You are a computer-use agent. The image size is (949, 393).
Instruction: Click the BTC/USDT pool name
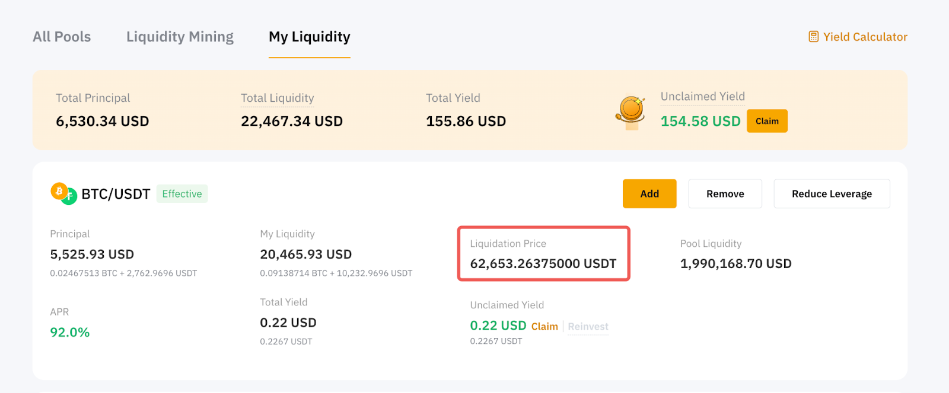[x=116, y=194]
